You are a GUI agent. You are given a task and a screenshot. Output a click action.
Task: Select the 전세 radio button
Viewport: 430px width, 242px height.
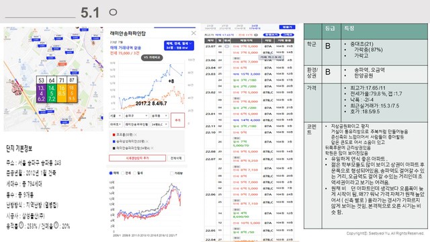click(123, 173)
